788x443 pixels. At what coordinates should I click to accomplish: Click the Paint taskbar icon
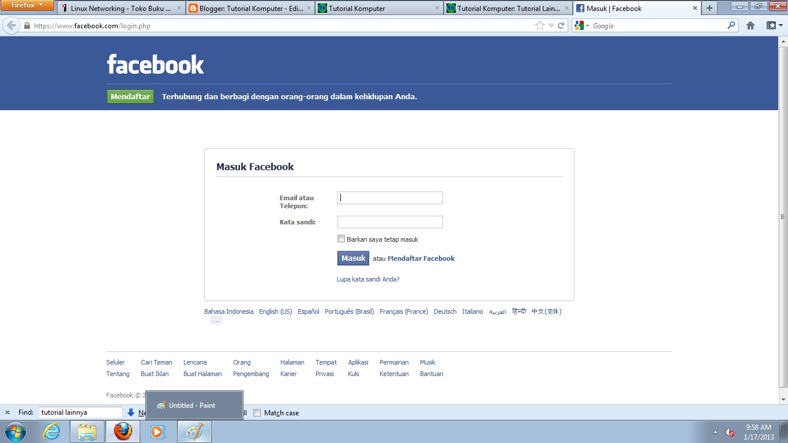click(x=194, y=431)
